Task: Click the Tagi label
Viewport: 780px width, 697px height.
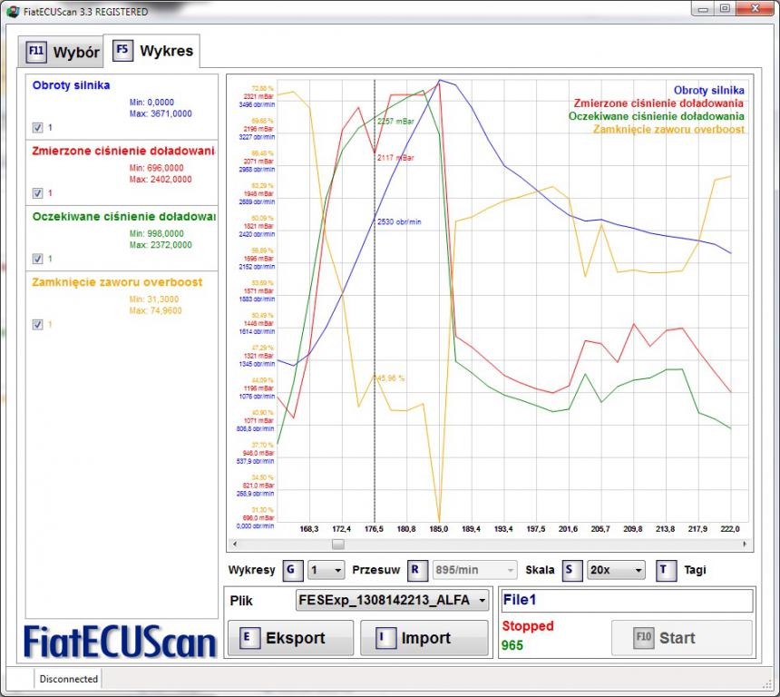Action: [x=695, y=570]
